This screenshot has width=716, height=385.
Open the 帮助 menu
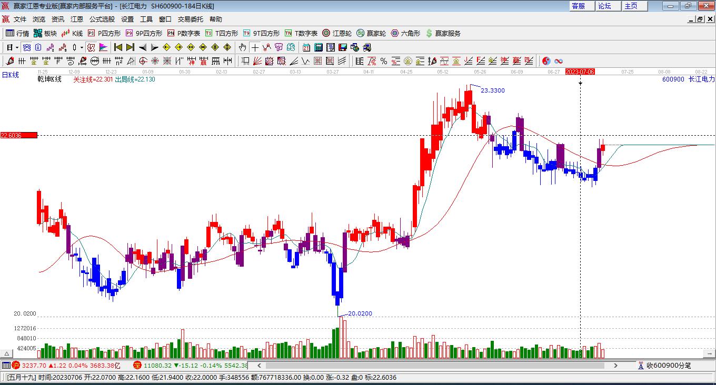pyautogui.click(x=216, y=19)
